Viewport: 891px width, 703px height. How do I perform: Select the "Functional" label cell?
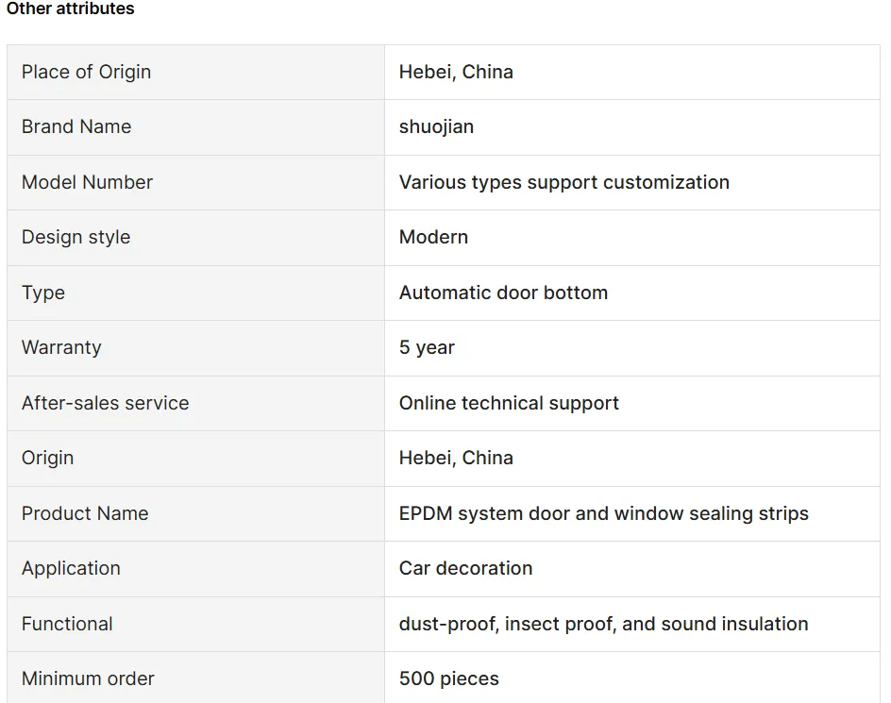pyautogui.click(x=67, y=624)
